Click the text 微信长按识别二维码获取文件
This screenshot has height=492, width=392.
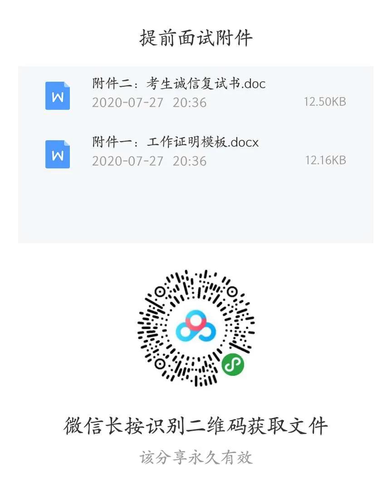196,426
